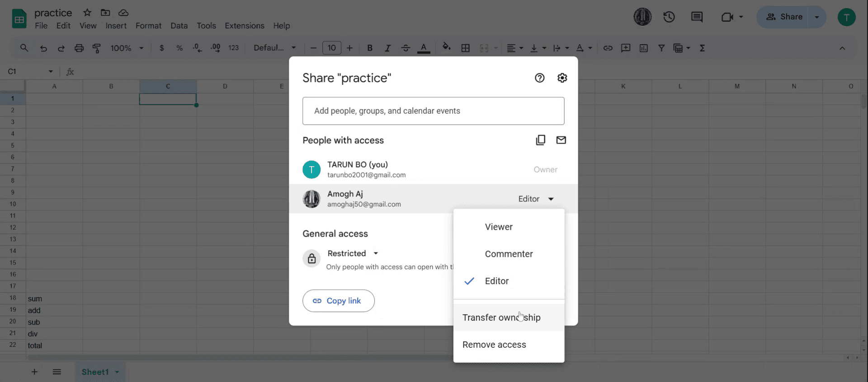This screenshot has width=868, height=382.
Task: Move the document to a folder
Action: 105,13
